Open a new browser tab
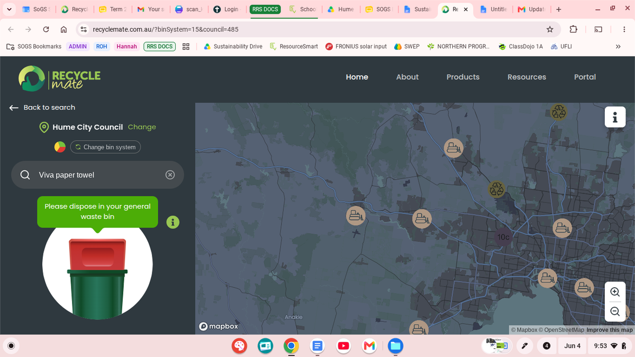 (x=559, y=10)
